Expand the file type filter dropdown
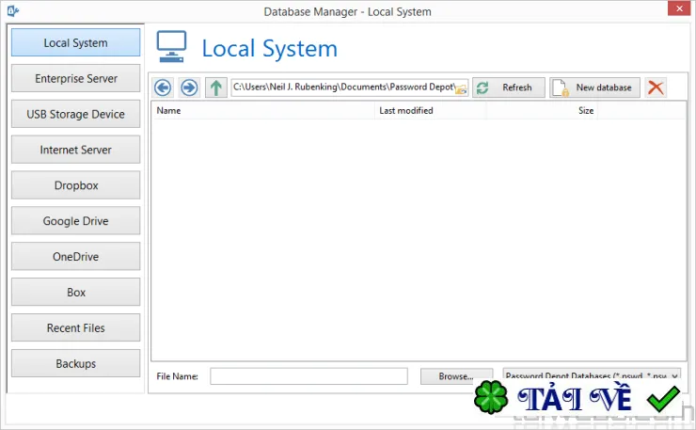The image size is (696, 430). pyautogui.click(x=674, y=375)
